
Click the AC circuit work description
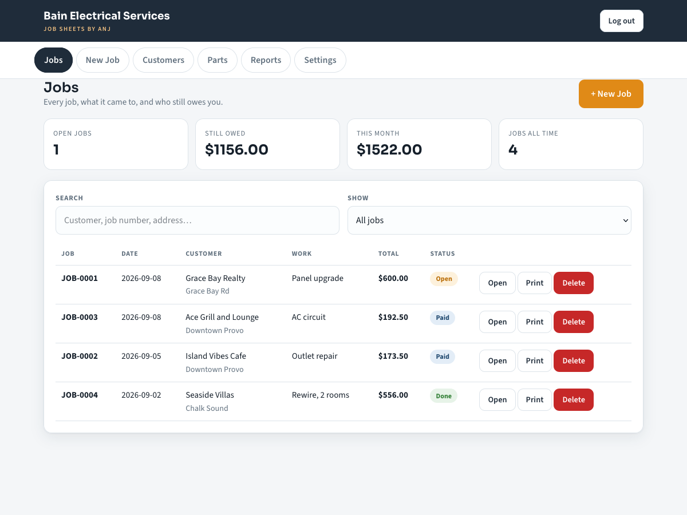309,317
